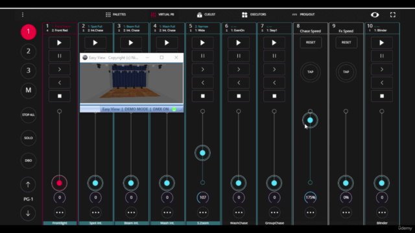The image size is (415, 233).
Task: Stop fader 10 Blinder
Action: click(382, 96)
